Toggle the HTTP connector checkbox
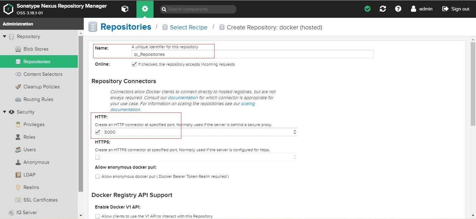 pyautogui.click(x=98, y=132)
